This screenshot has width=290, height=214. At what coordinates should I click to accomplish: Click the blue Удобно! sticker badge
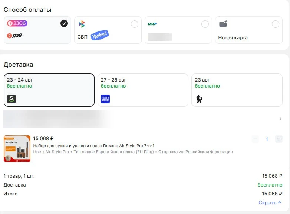point(100,35)
